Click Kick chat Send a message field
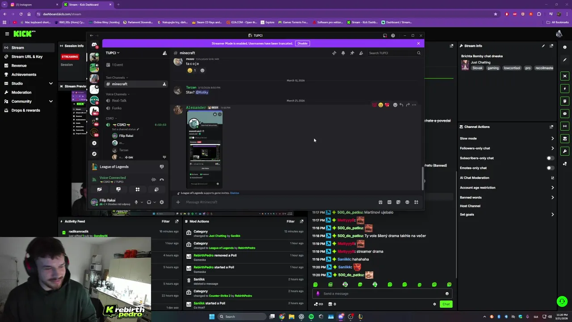 tap(382, 294)
